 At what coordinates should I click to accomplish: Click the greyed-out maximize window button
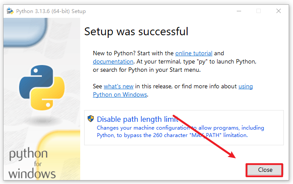pos(259,11)
